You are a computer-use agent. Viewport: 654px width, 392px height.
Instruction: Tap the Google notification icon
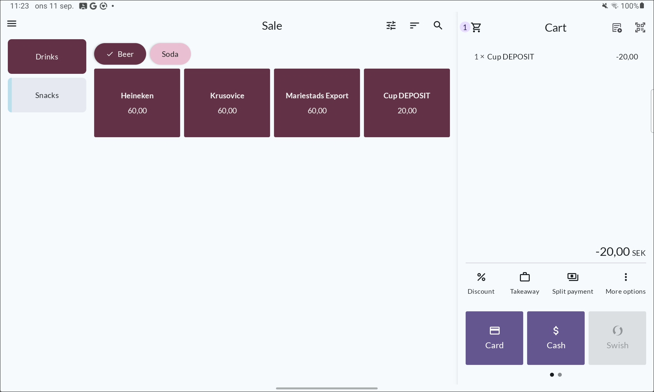93,6
